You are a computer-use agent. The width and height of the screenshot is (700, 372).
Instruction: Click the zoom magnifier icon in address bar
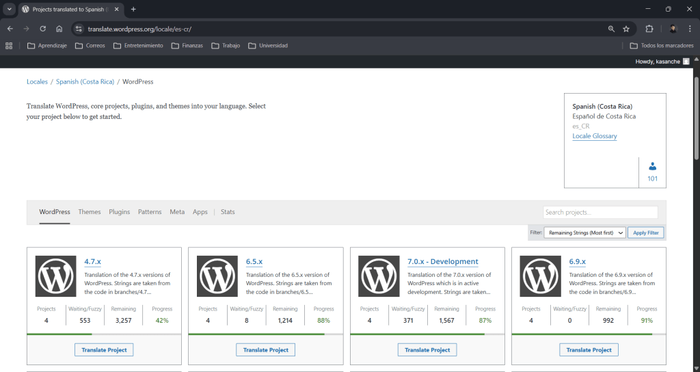pyautogui.click(x=611, y=29)
